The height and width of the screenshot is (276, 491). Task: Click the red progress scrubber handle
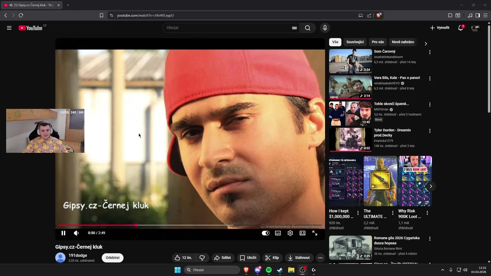(x=136, y=225)
